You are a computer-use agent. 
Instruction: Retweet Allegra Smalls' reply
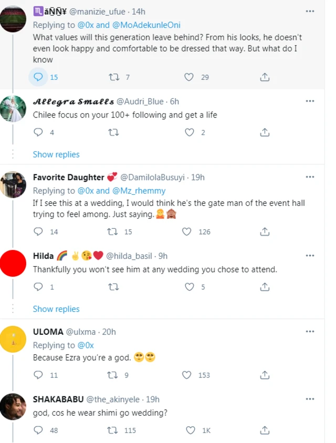[113, 132]
